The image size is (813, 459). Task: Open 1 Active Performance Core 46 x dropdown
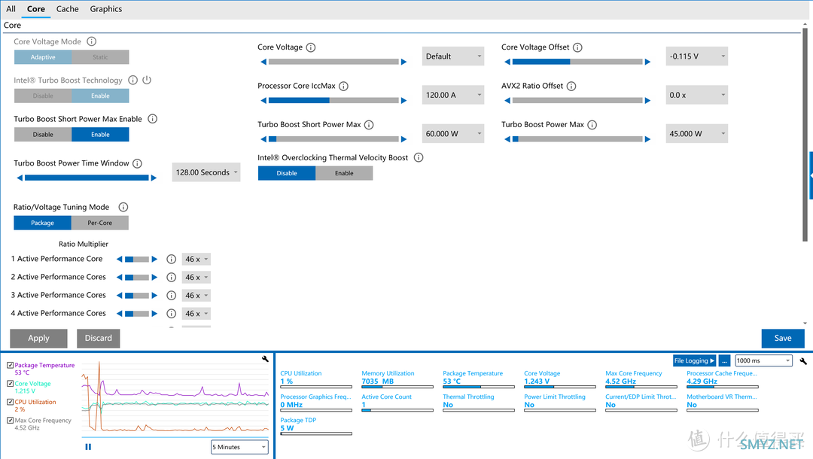click(x=196, y=259)
